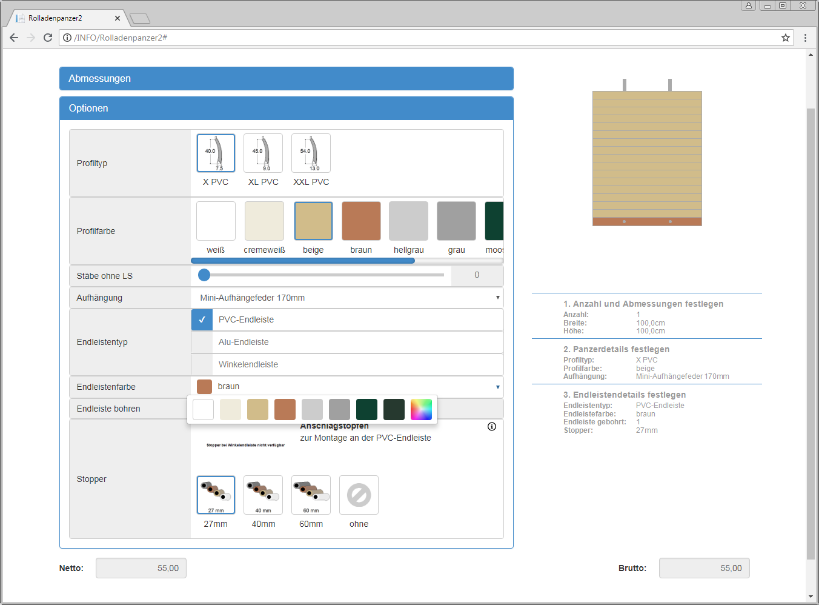This screenshot has width=819, height=605.
Task: Enable the Alu-Endleiste option
Action: pos(202,343)
